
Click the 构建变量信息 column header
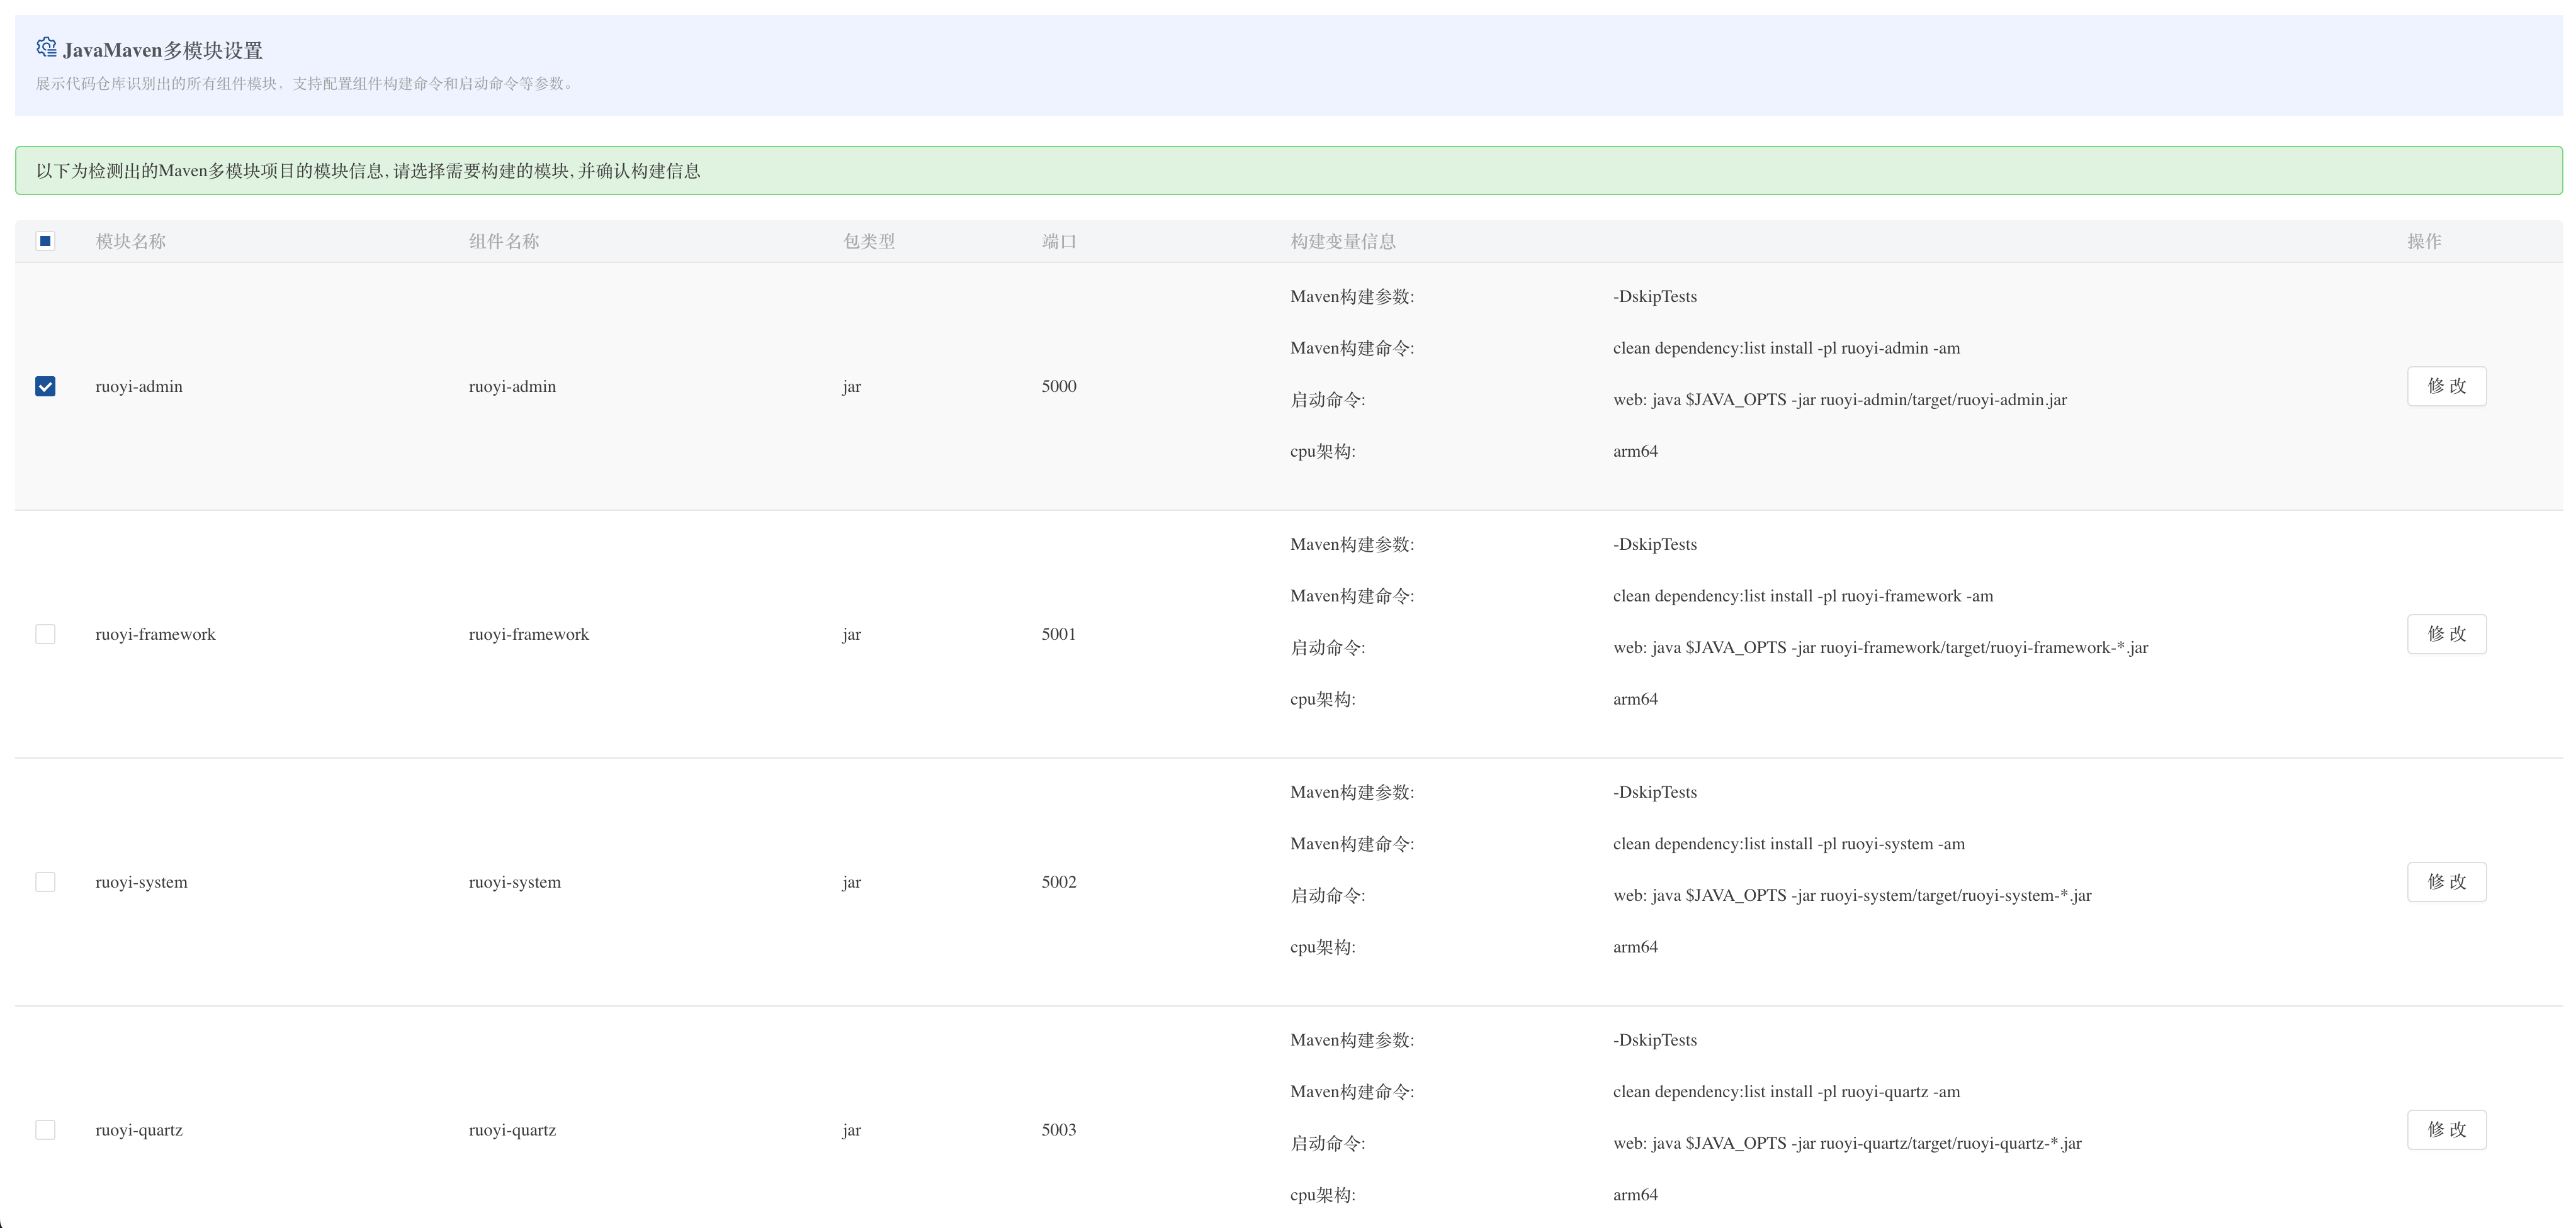[x=1343, y=242]
